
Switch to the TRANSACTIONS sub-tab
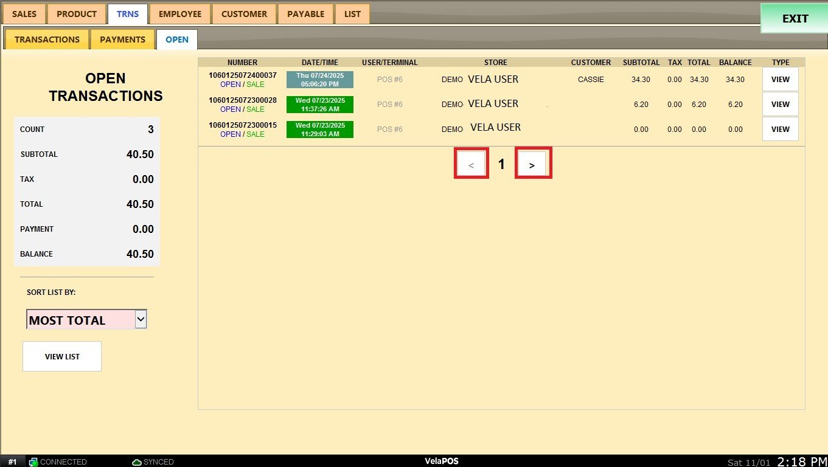point(47,40)
